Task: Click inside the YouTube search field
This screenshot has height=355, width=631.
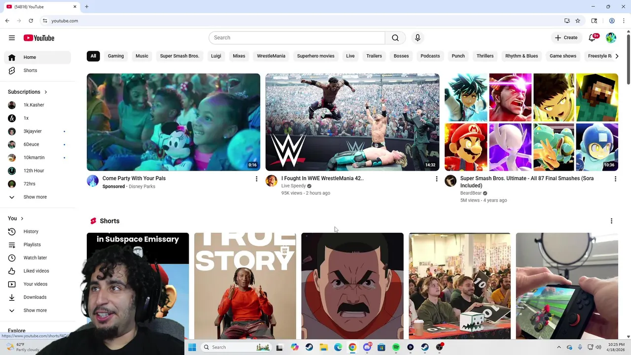Action: click(x=297, y=38)
